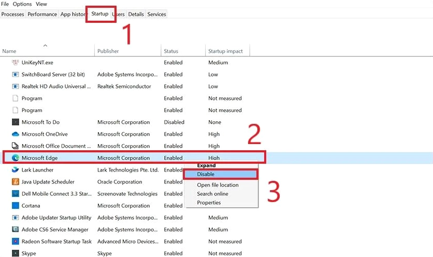The image size is (433, 257).
Task: Open Properties from the context menu
Action: click(209, 203)
